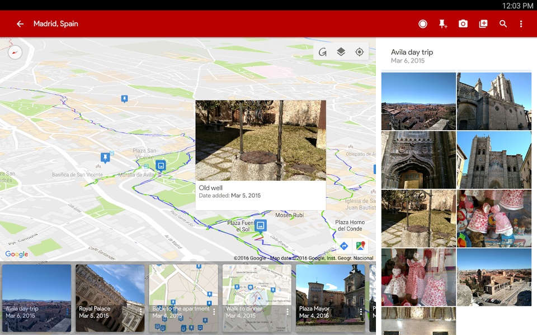Tap the add-to-collection plus icon in toolbar

(x=483, y=23)
